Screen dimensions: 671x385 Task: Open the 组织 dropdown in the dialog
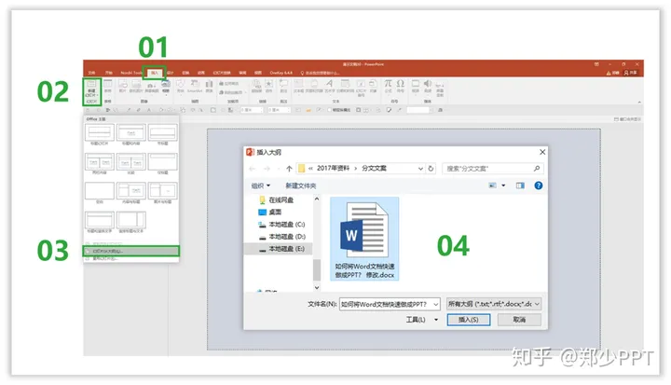pyautogui.click(x=261, y=186)
